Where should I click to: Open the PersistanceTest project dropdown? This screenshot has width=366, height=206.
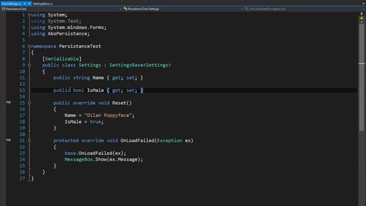(62, 9)
